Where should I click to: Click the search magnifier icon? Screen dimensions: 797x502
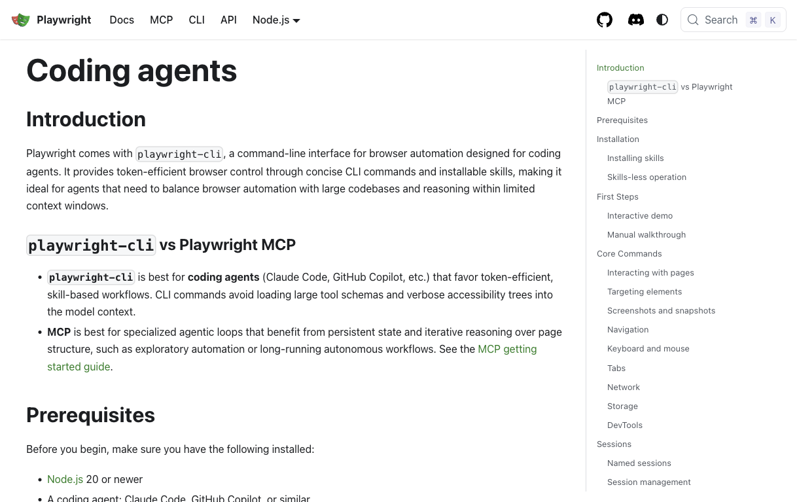[x=693, y=20]
